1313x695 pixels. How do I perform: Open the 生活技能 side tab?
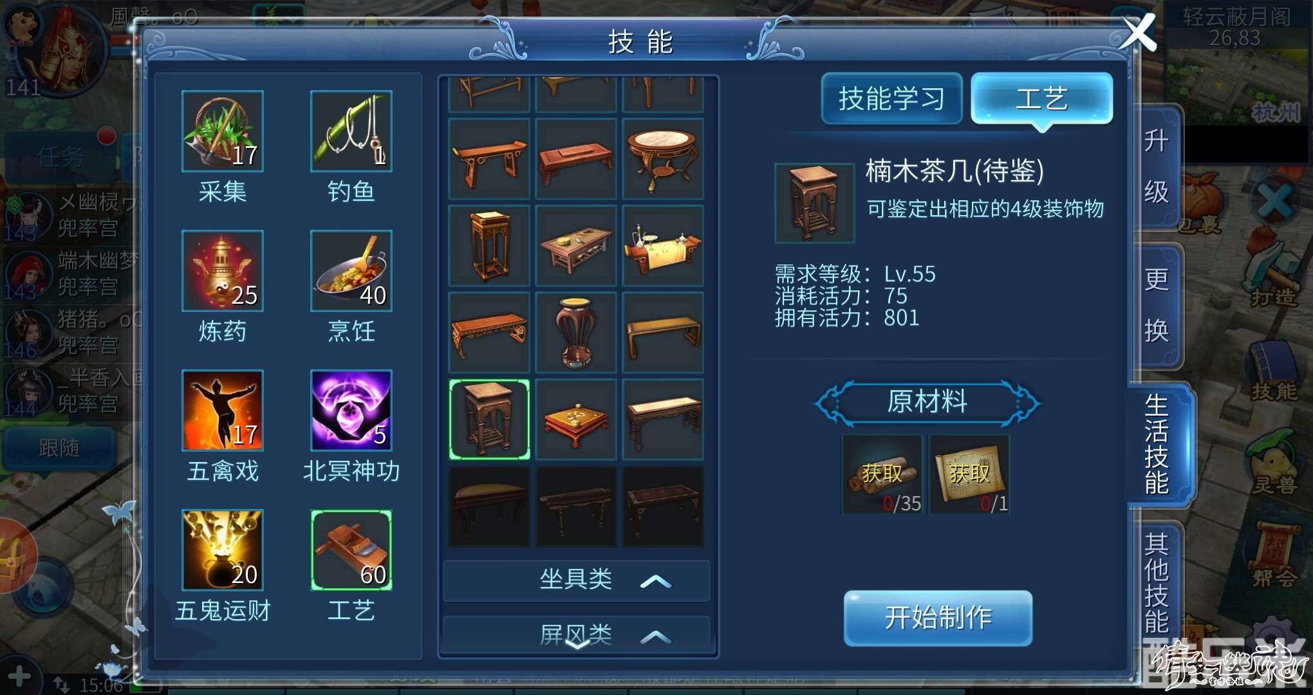click(x=1158, y=444)
